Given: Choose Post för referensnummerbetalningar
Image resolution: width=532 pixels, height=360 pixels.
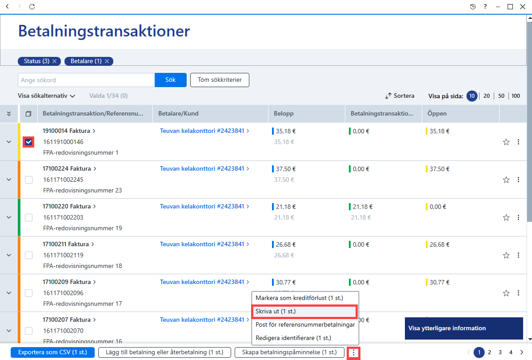Looking at the screenshot, I should 305,325.
